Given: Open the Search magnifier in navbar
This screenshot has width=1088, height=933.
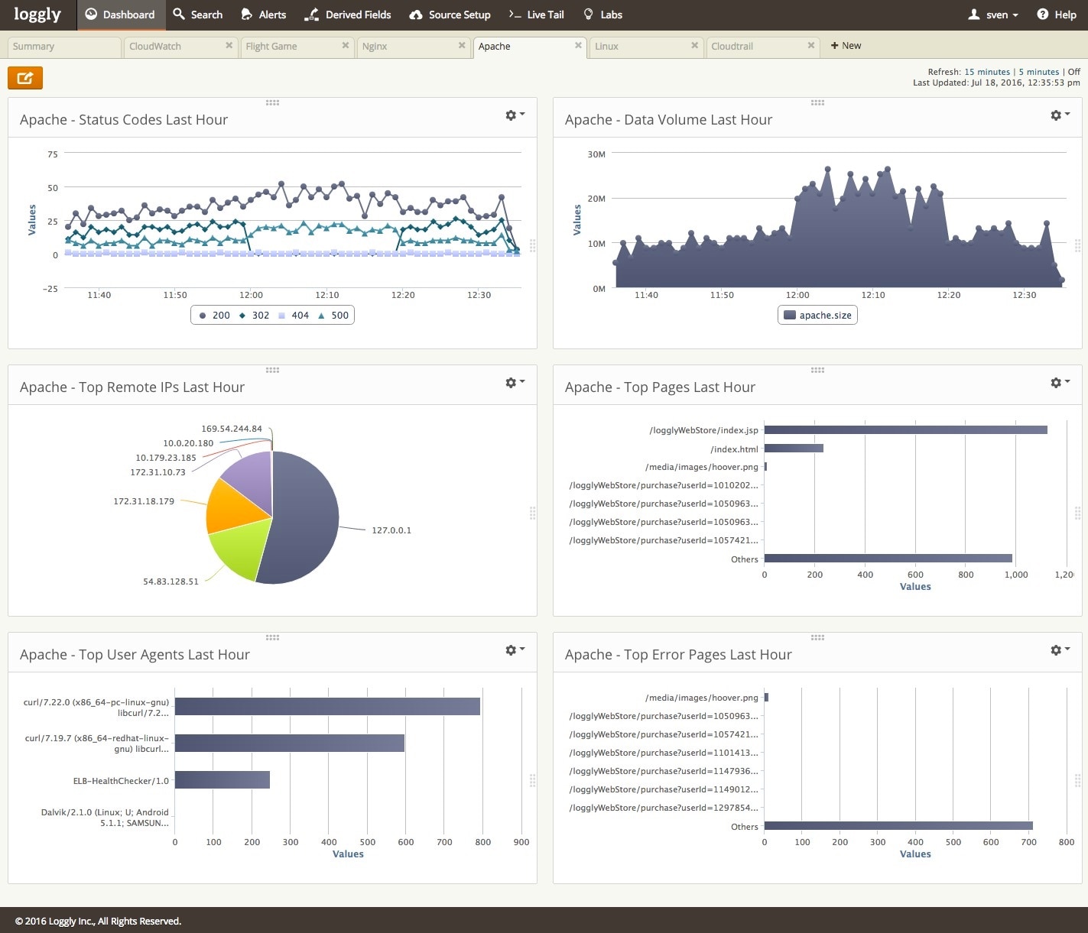Looking at the screenshot, I should tap(179, 15).
